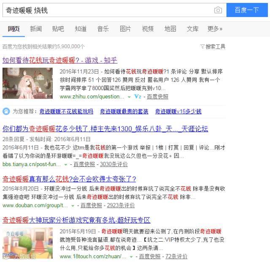Expand dropdown arrow next to douban URL
Screen dimensions: 270x262
73,206
